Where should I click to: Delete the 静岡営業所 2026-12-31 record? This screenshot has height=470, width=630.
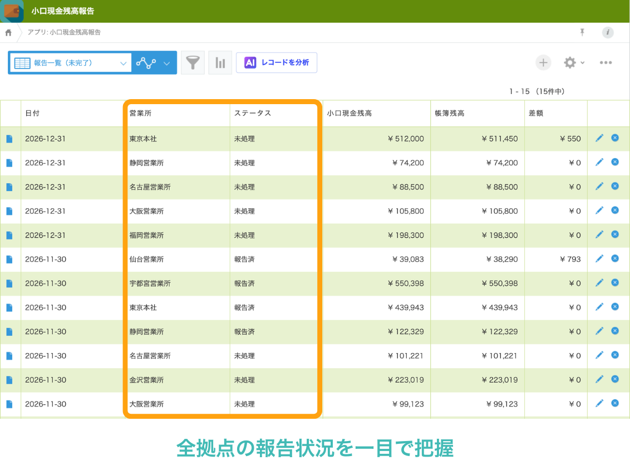[615, 162]
